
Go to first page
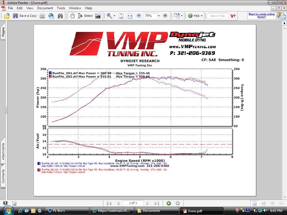pyautogui.click(x=109, y=203)
